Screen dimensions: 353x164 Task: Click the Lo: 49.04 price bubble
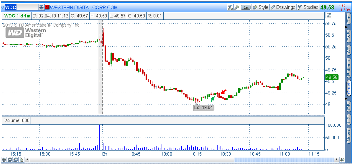(x=204, y=107)
